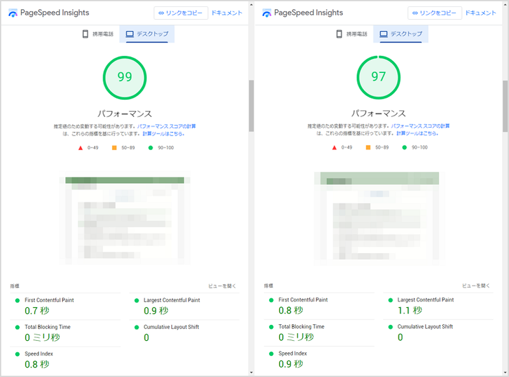
Task: Switch to 携帯電話 tab in left panel
Action: [x=97, y=34]
